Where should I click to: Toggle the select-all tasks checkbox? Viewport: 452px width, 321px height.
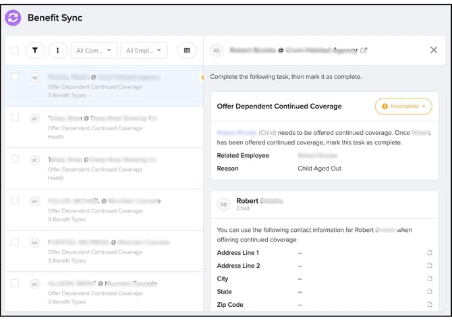click(15, 50)
